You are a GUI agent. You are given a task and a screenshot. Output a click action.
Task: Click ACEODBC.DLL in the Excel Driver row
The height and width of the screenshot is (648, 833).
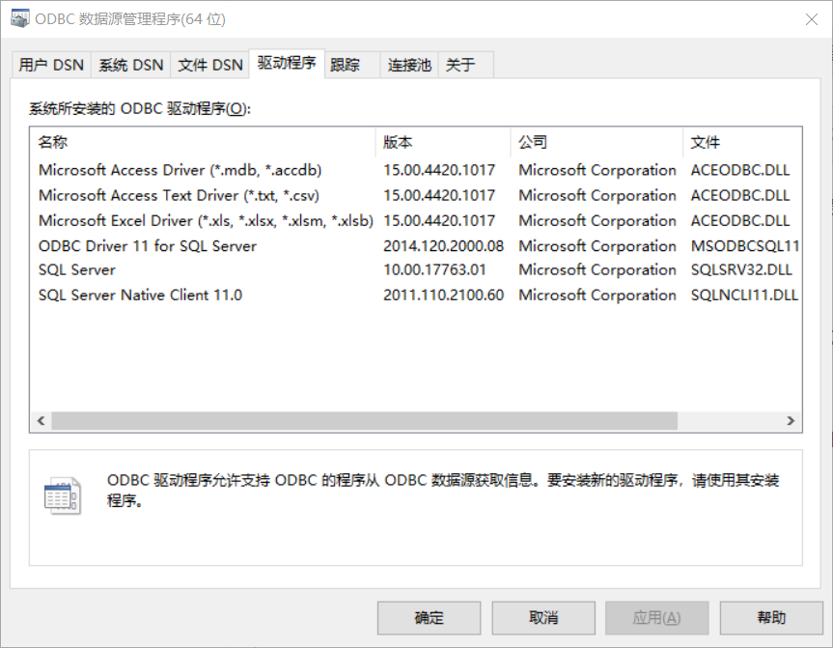click(740, 220)
